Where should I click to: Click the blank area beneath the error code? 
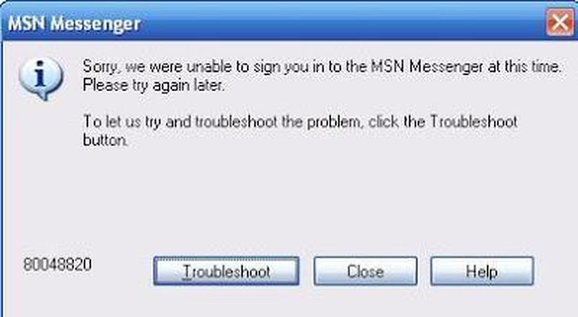(57, 294)
